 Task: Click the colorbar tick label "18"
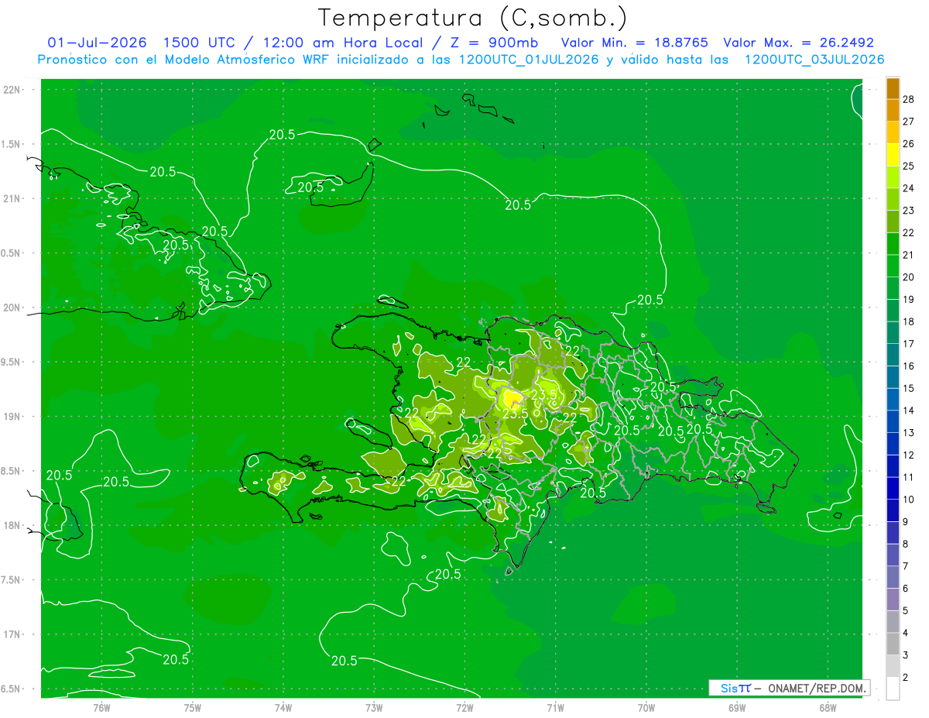909,321
